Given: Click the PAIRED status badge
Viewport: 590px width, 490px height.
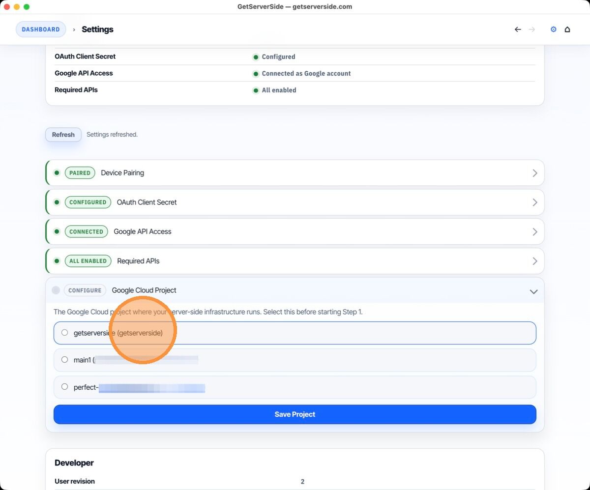Looking at the screenshot, I should 80,173.
